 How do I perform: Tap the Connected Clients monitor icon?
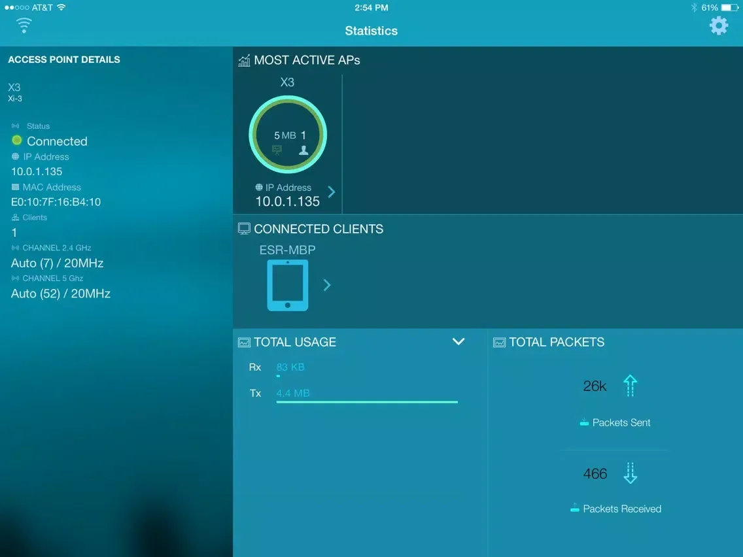244,229
